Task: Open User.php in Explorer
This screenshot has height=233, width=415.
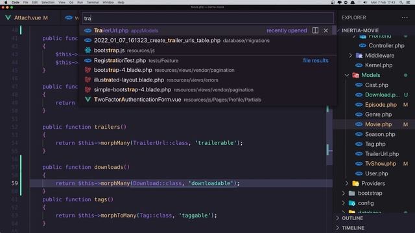Action: tap(376, 173)
